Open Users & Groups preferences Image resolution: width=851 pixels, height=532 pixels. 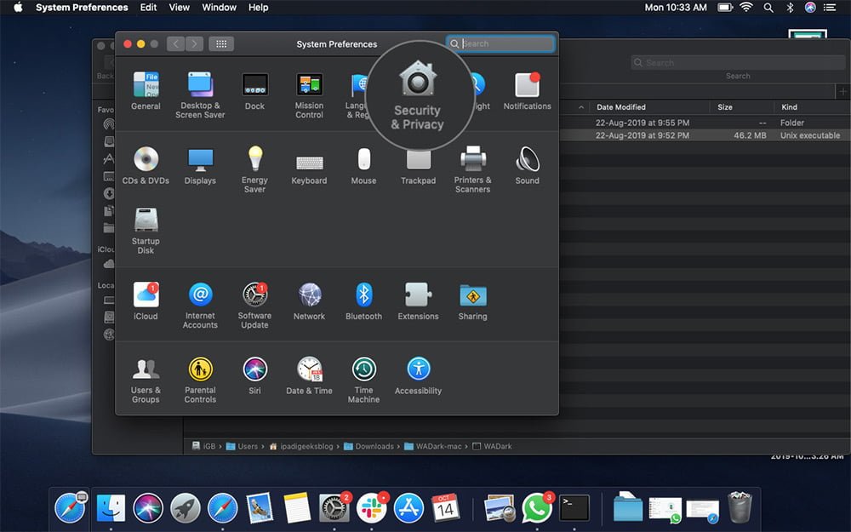pos(146,380)
